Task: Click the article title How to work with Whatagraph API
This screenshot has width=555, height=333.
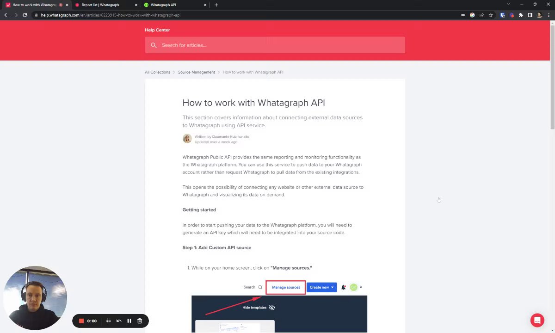Action: (x=253, y=103)
